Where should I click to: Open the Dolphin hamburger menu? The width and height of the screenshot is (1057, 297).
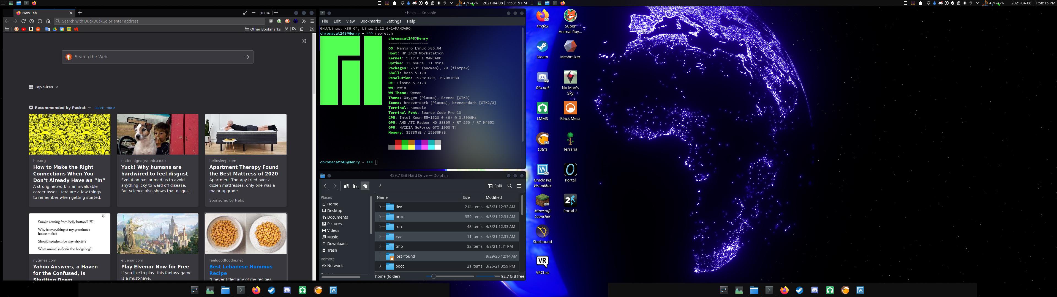(519, 186)
